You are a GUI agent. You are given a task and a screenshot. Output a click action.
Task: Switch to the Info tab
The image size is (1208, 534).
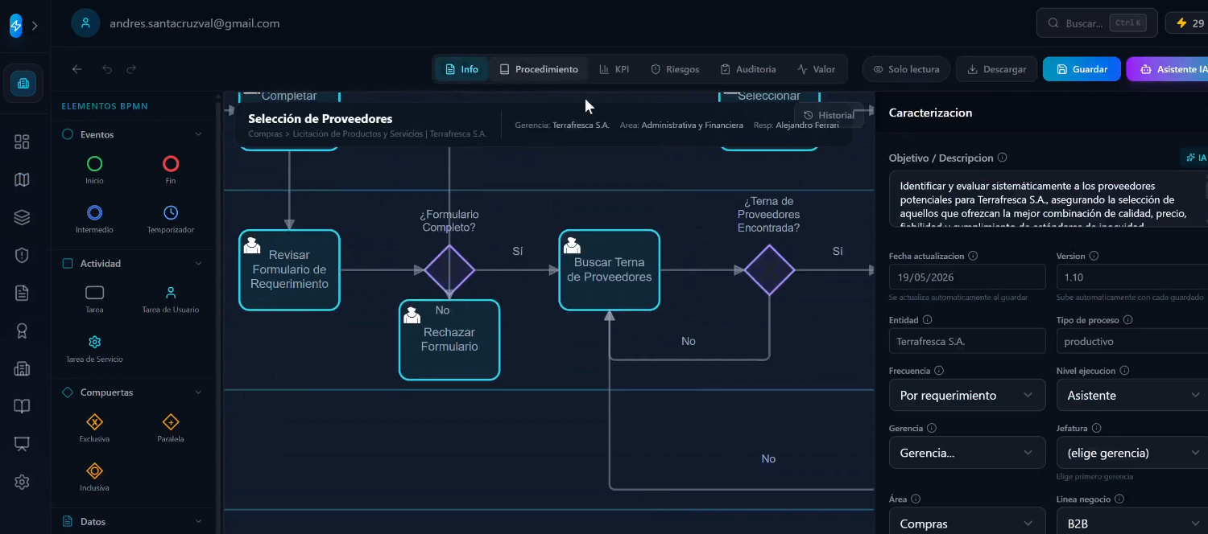(x=462, y=69)
